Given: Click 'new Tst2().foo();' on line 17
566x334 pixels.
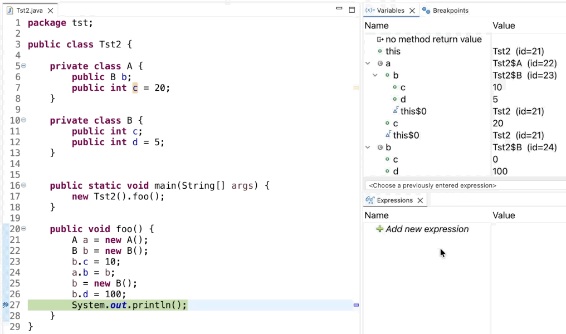Looking at the screenshot, I should [118, 197].
